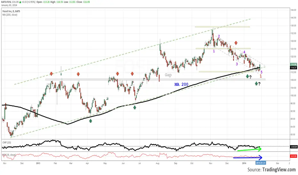
Task: Click the 136.00 price axis label
Action: (293, 25)
